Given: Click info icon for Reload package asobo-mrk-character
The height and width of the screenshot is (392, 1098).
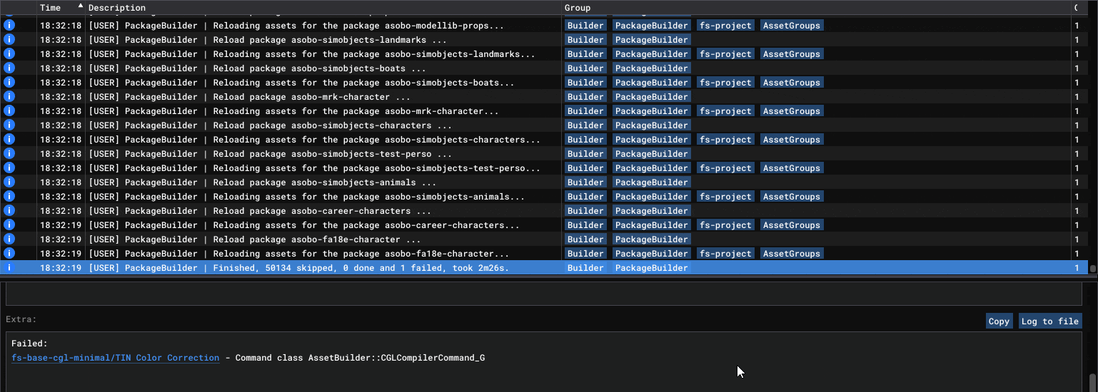Looking at the screenshot, I should (9, 97).
